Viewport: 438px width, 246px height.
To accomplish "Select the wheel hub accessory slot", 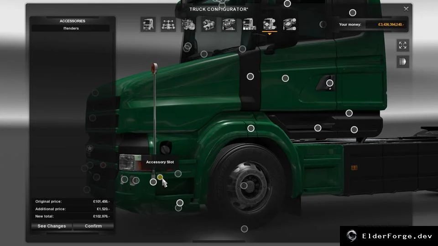I will click(244, 186).
